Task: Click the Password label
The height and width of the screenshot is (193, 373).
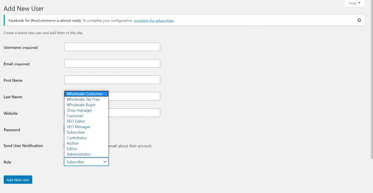Action: [12, 130]
